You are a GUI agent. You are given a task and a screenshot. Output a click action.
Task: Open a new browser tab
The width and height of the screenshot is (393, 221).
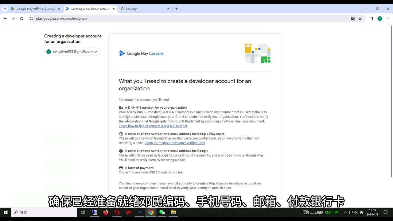[x=177, y=9]
